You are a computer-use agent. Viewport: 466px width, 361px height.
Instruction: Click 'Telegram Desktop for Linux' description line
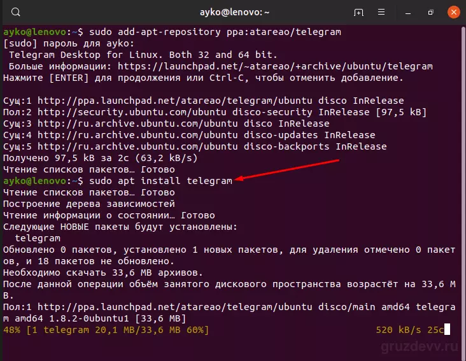pyautogui.click(x=143, y=55)
